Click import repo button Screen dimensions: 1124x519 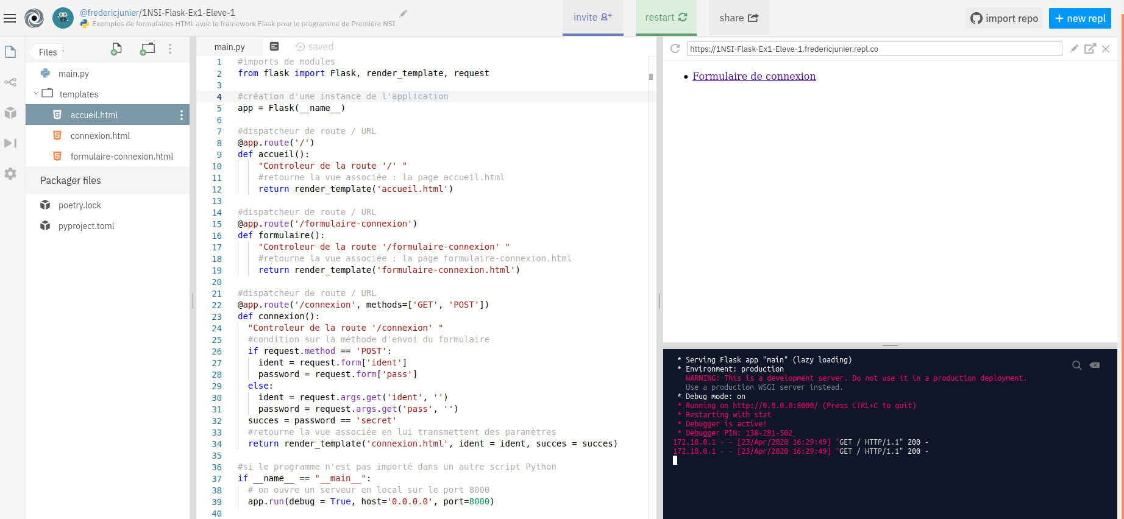click(x=1005, y=18)
